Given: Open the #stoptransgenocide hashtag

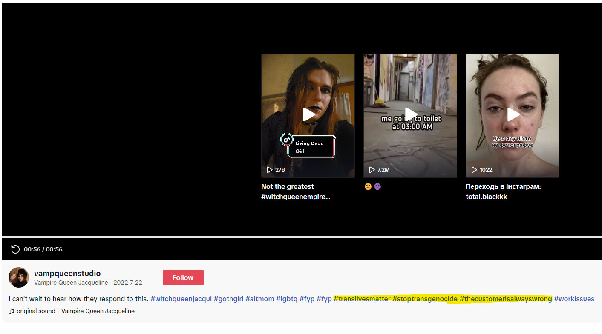Looking at the screenshot, I should (425, 299).
